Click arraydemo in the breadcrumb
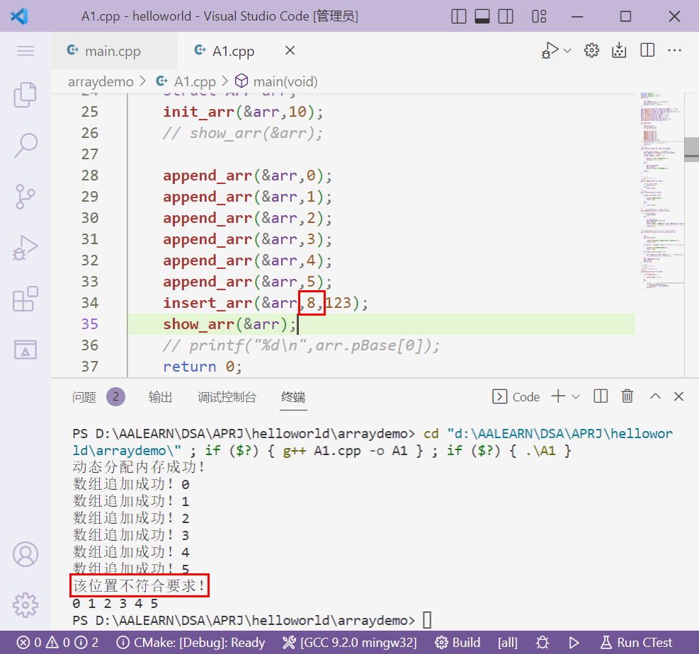 [x=101, y=81]
